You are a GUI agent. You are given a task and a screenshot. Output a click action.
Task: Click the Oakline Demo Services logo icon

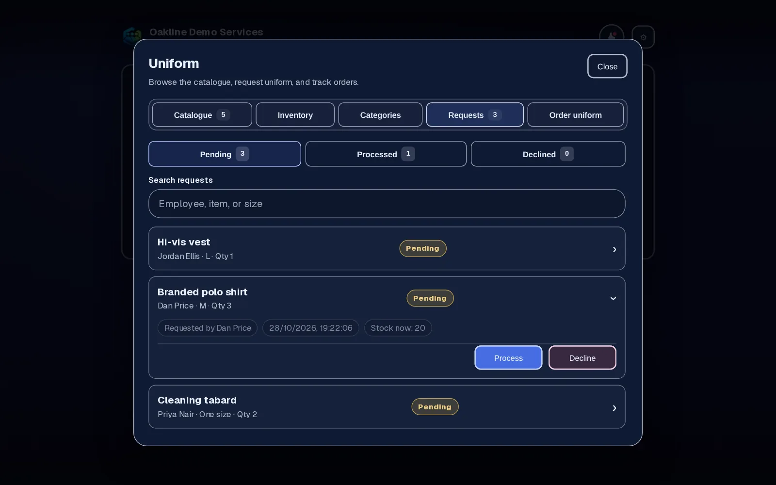tap(132, 36)
